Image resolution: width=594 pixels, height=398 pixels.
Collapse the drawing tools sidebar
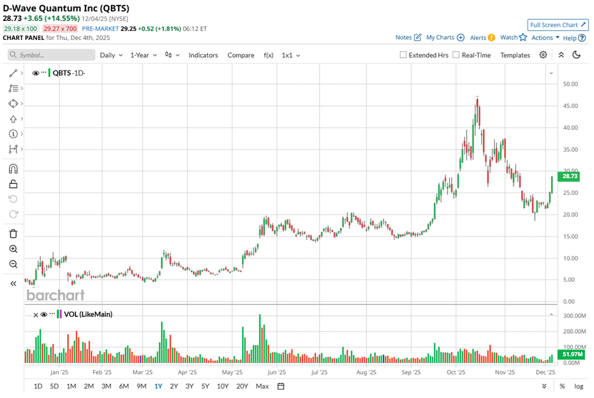point(13,283)
